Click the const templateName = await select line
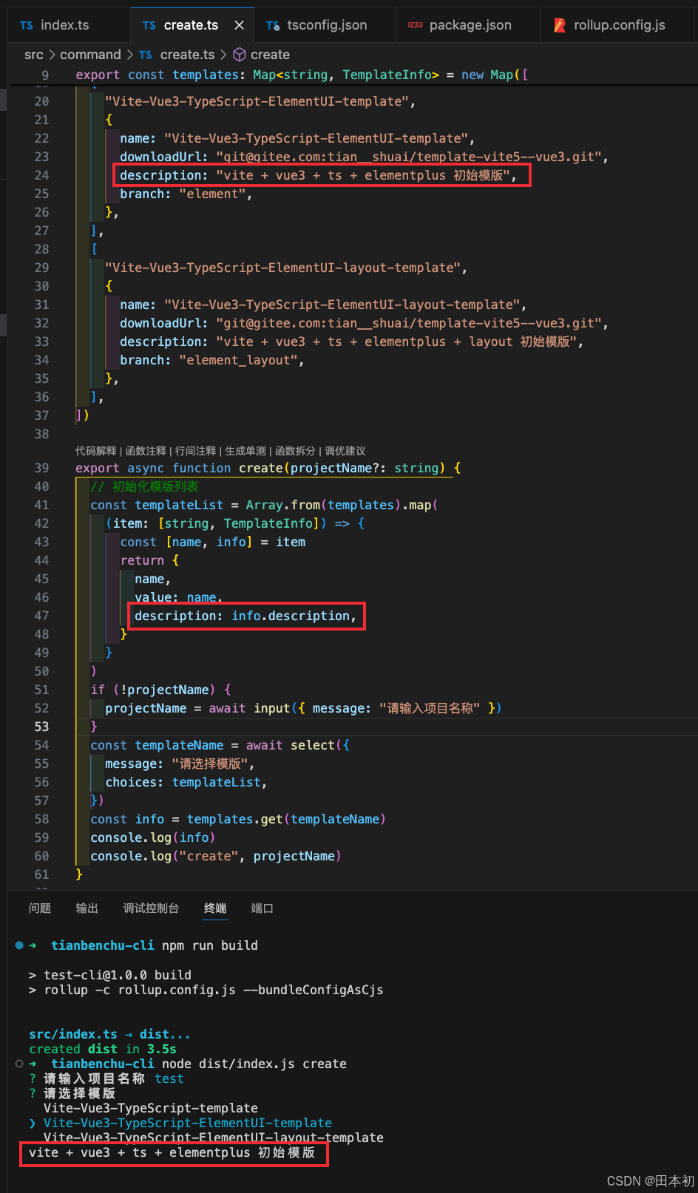 (x=220, y=745)
